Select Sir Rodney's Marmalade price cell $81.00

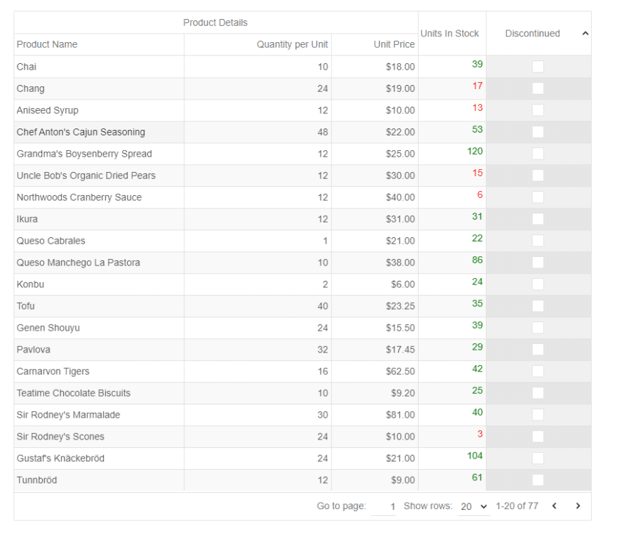tap(400, 415)
